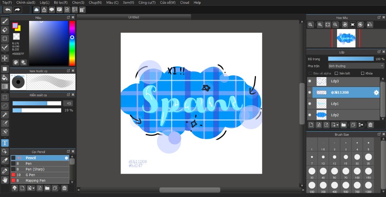Open the Pha trộn blending mode dropdown
Viewport: 386px width, 197px height.
pyautogui.click(x=356, y=66)
